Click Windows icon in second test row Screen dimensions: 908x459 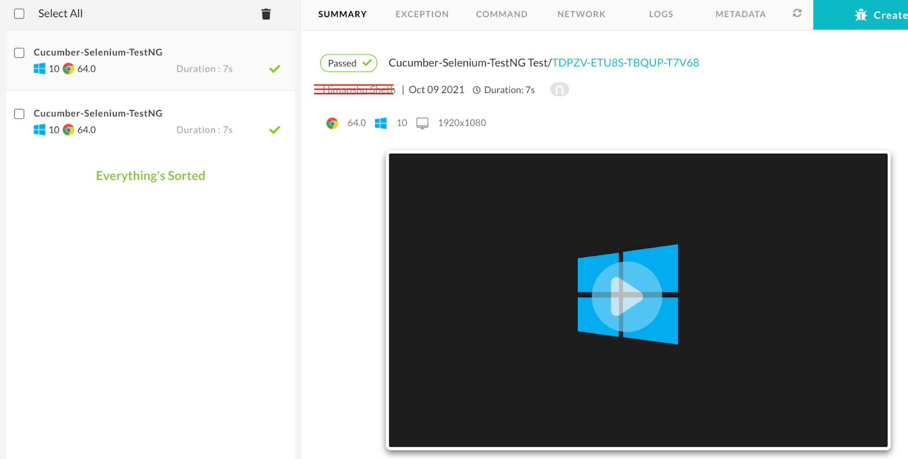(x=39, y=130)
